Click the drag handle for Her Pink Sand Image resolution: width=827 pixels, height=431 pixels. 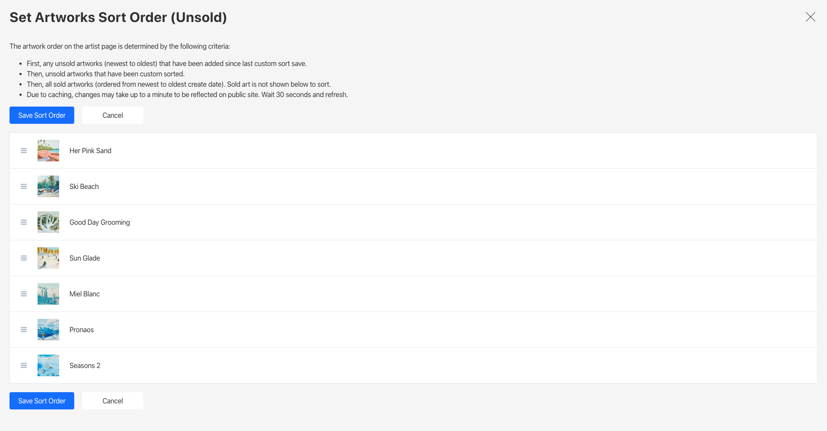point(24,150)
